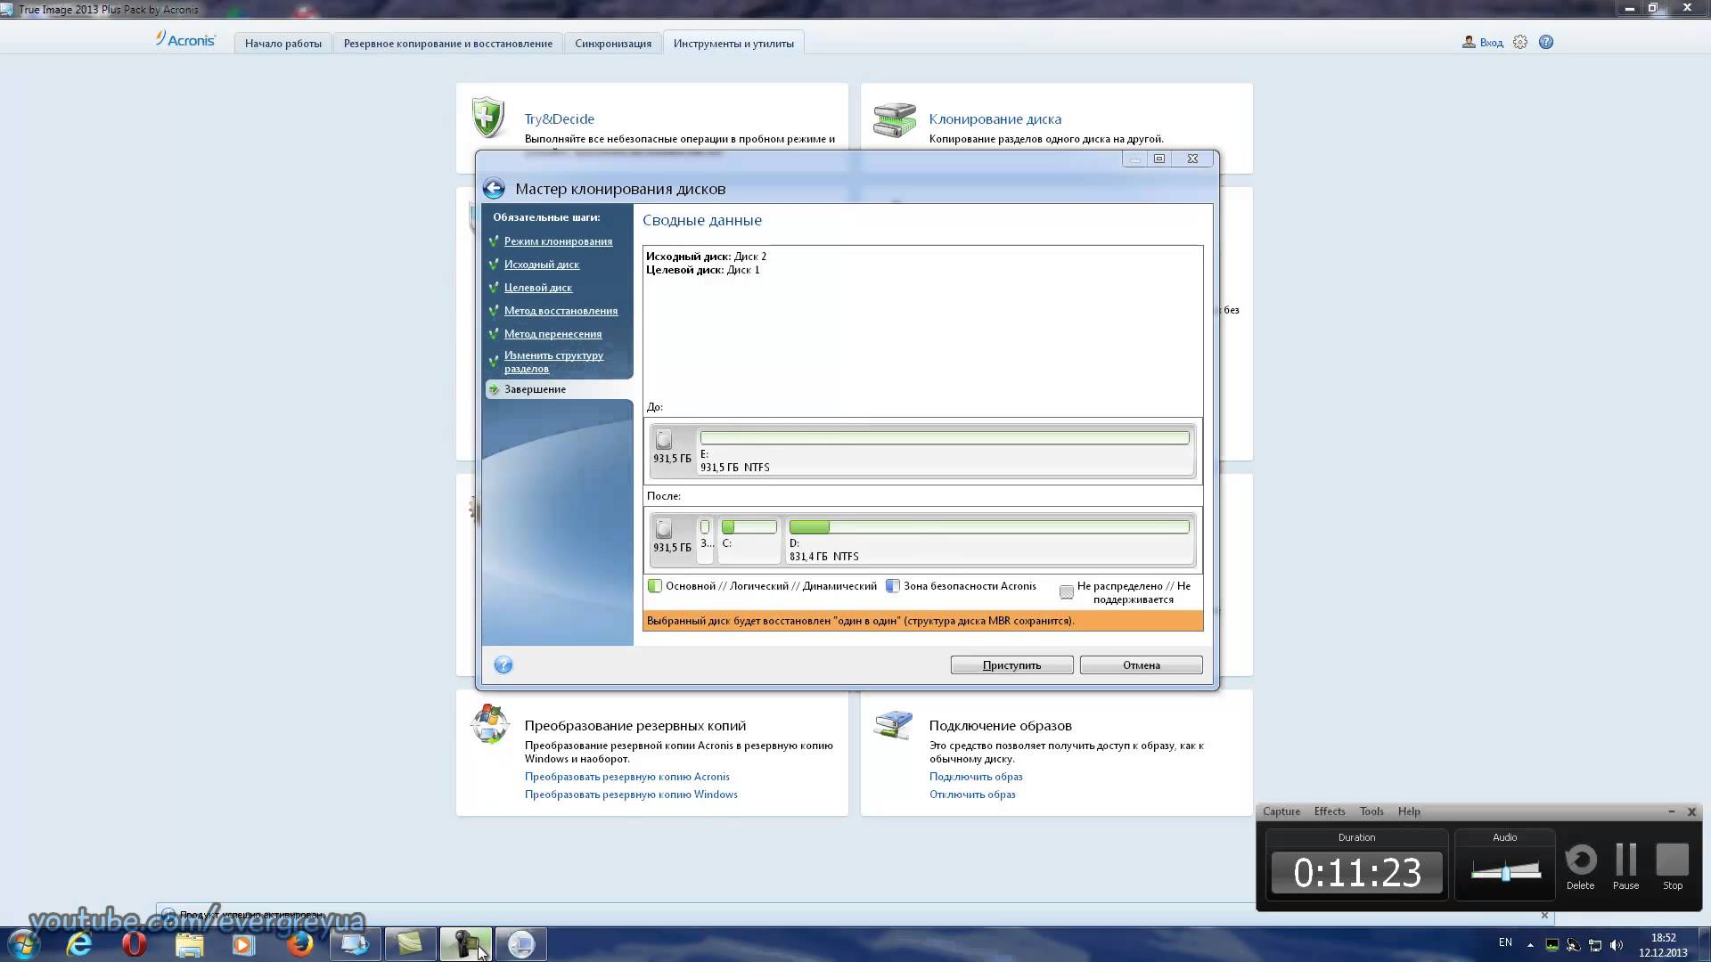Click the Клонирование диска disk icon
This screenshot has height=962, width=1711.
pos(894,119)
